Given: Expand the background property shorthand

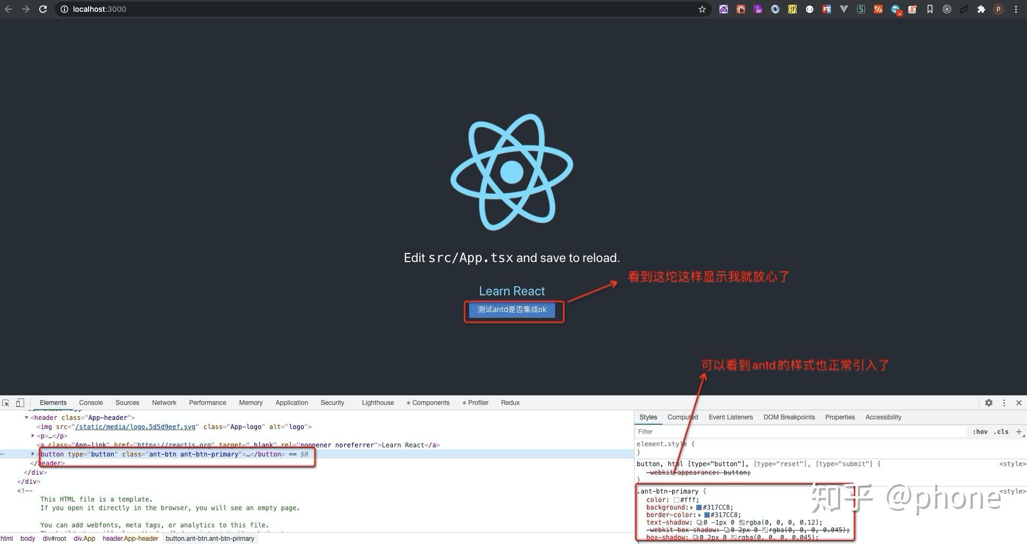Looking at the screenshot, I should 692,507.
